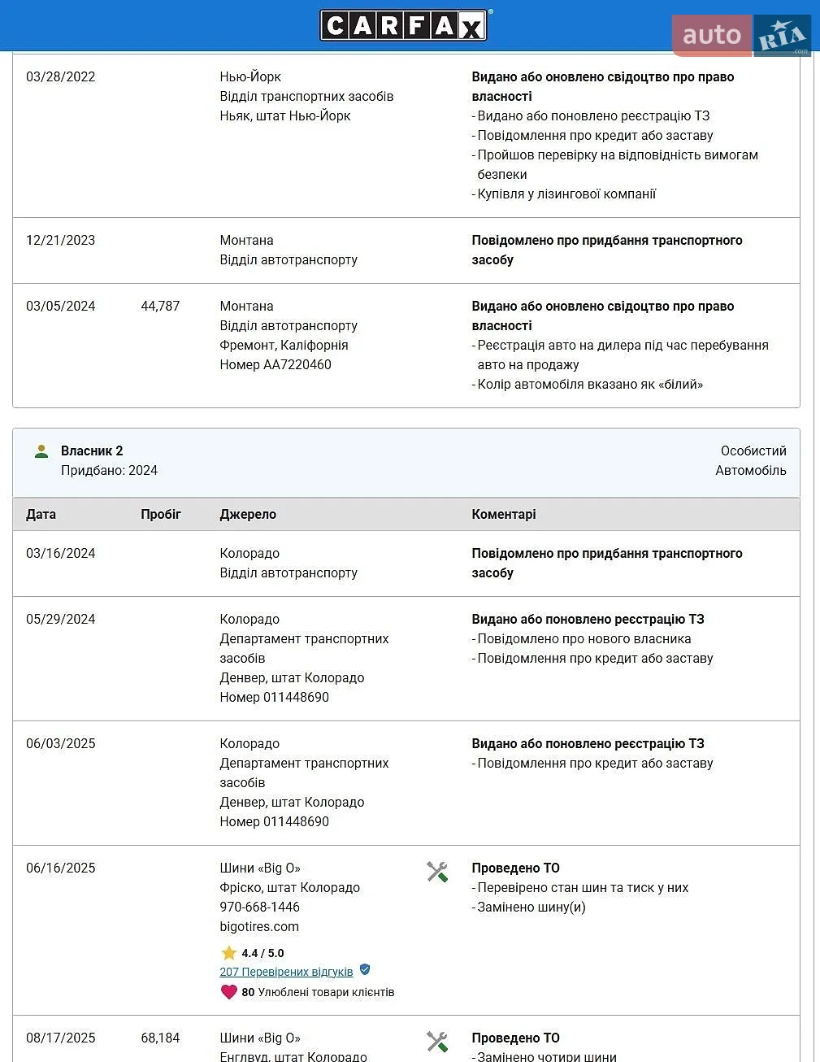820x1062 pixels.
Task: Click the yellow star rating icon
Action: pos(228,953)
